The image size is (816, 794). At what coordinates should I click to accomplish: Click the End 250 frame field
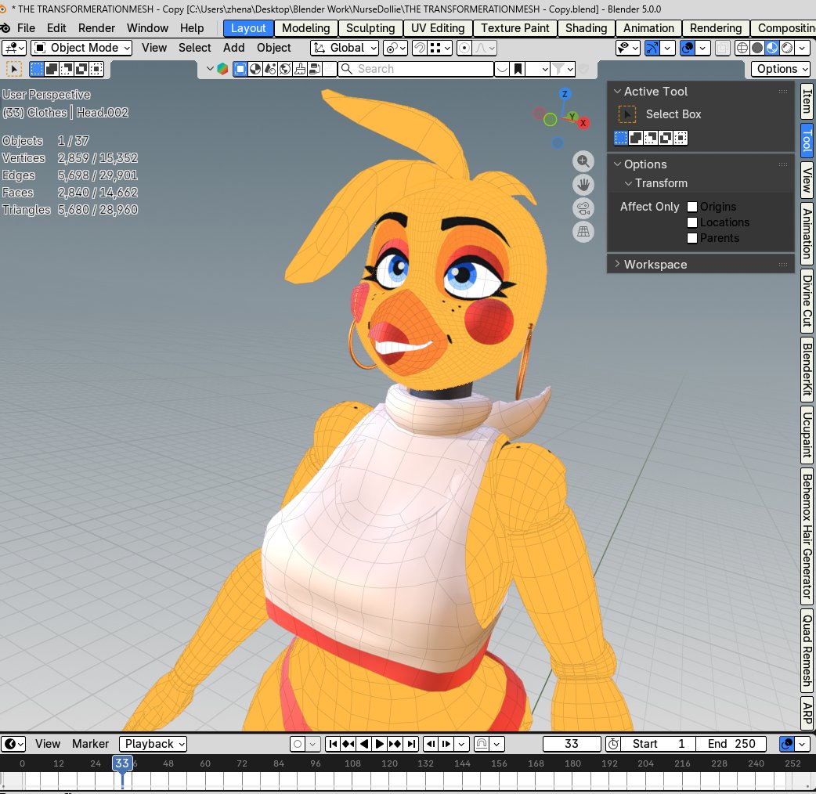(x=731, y=744)
